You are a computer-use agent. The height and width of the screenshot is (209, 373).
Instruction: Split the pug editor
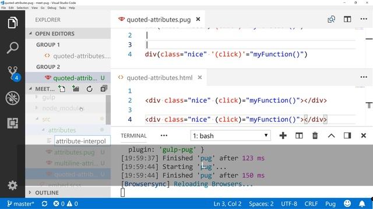pyautogui.click(x=347, y=19)
